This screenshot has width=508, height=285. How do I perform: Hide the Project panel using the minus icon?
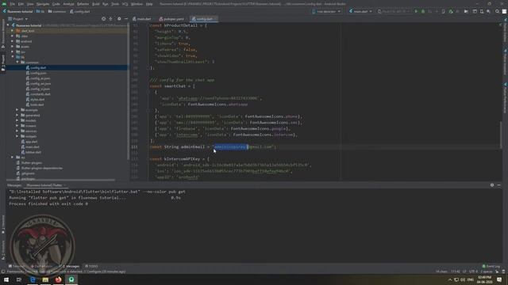[126, 19]
